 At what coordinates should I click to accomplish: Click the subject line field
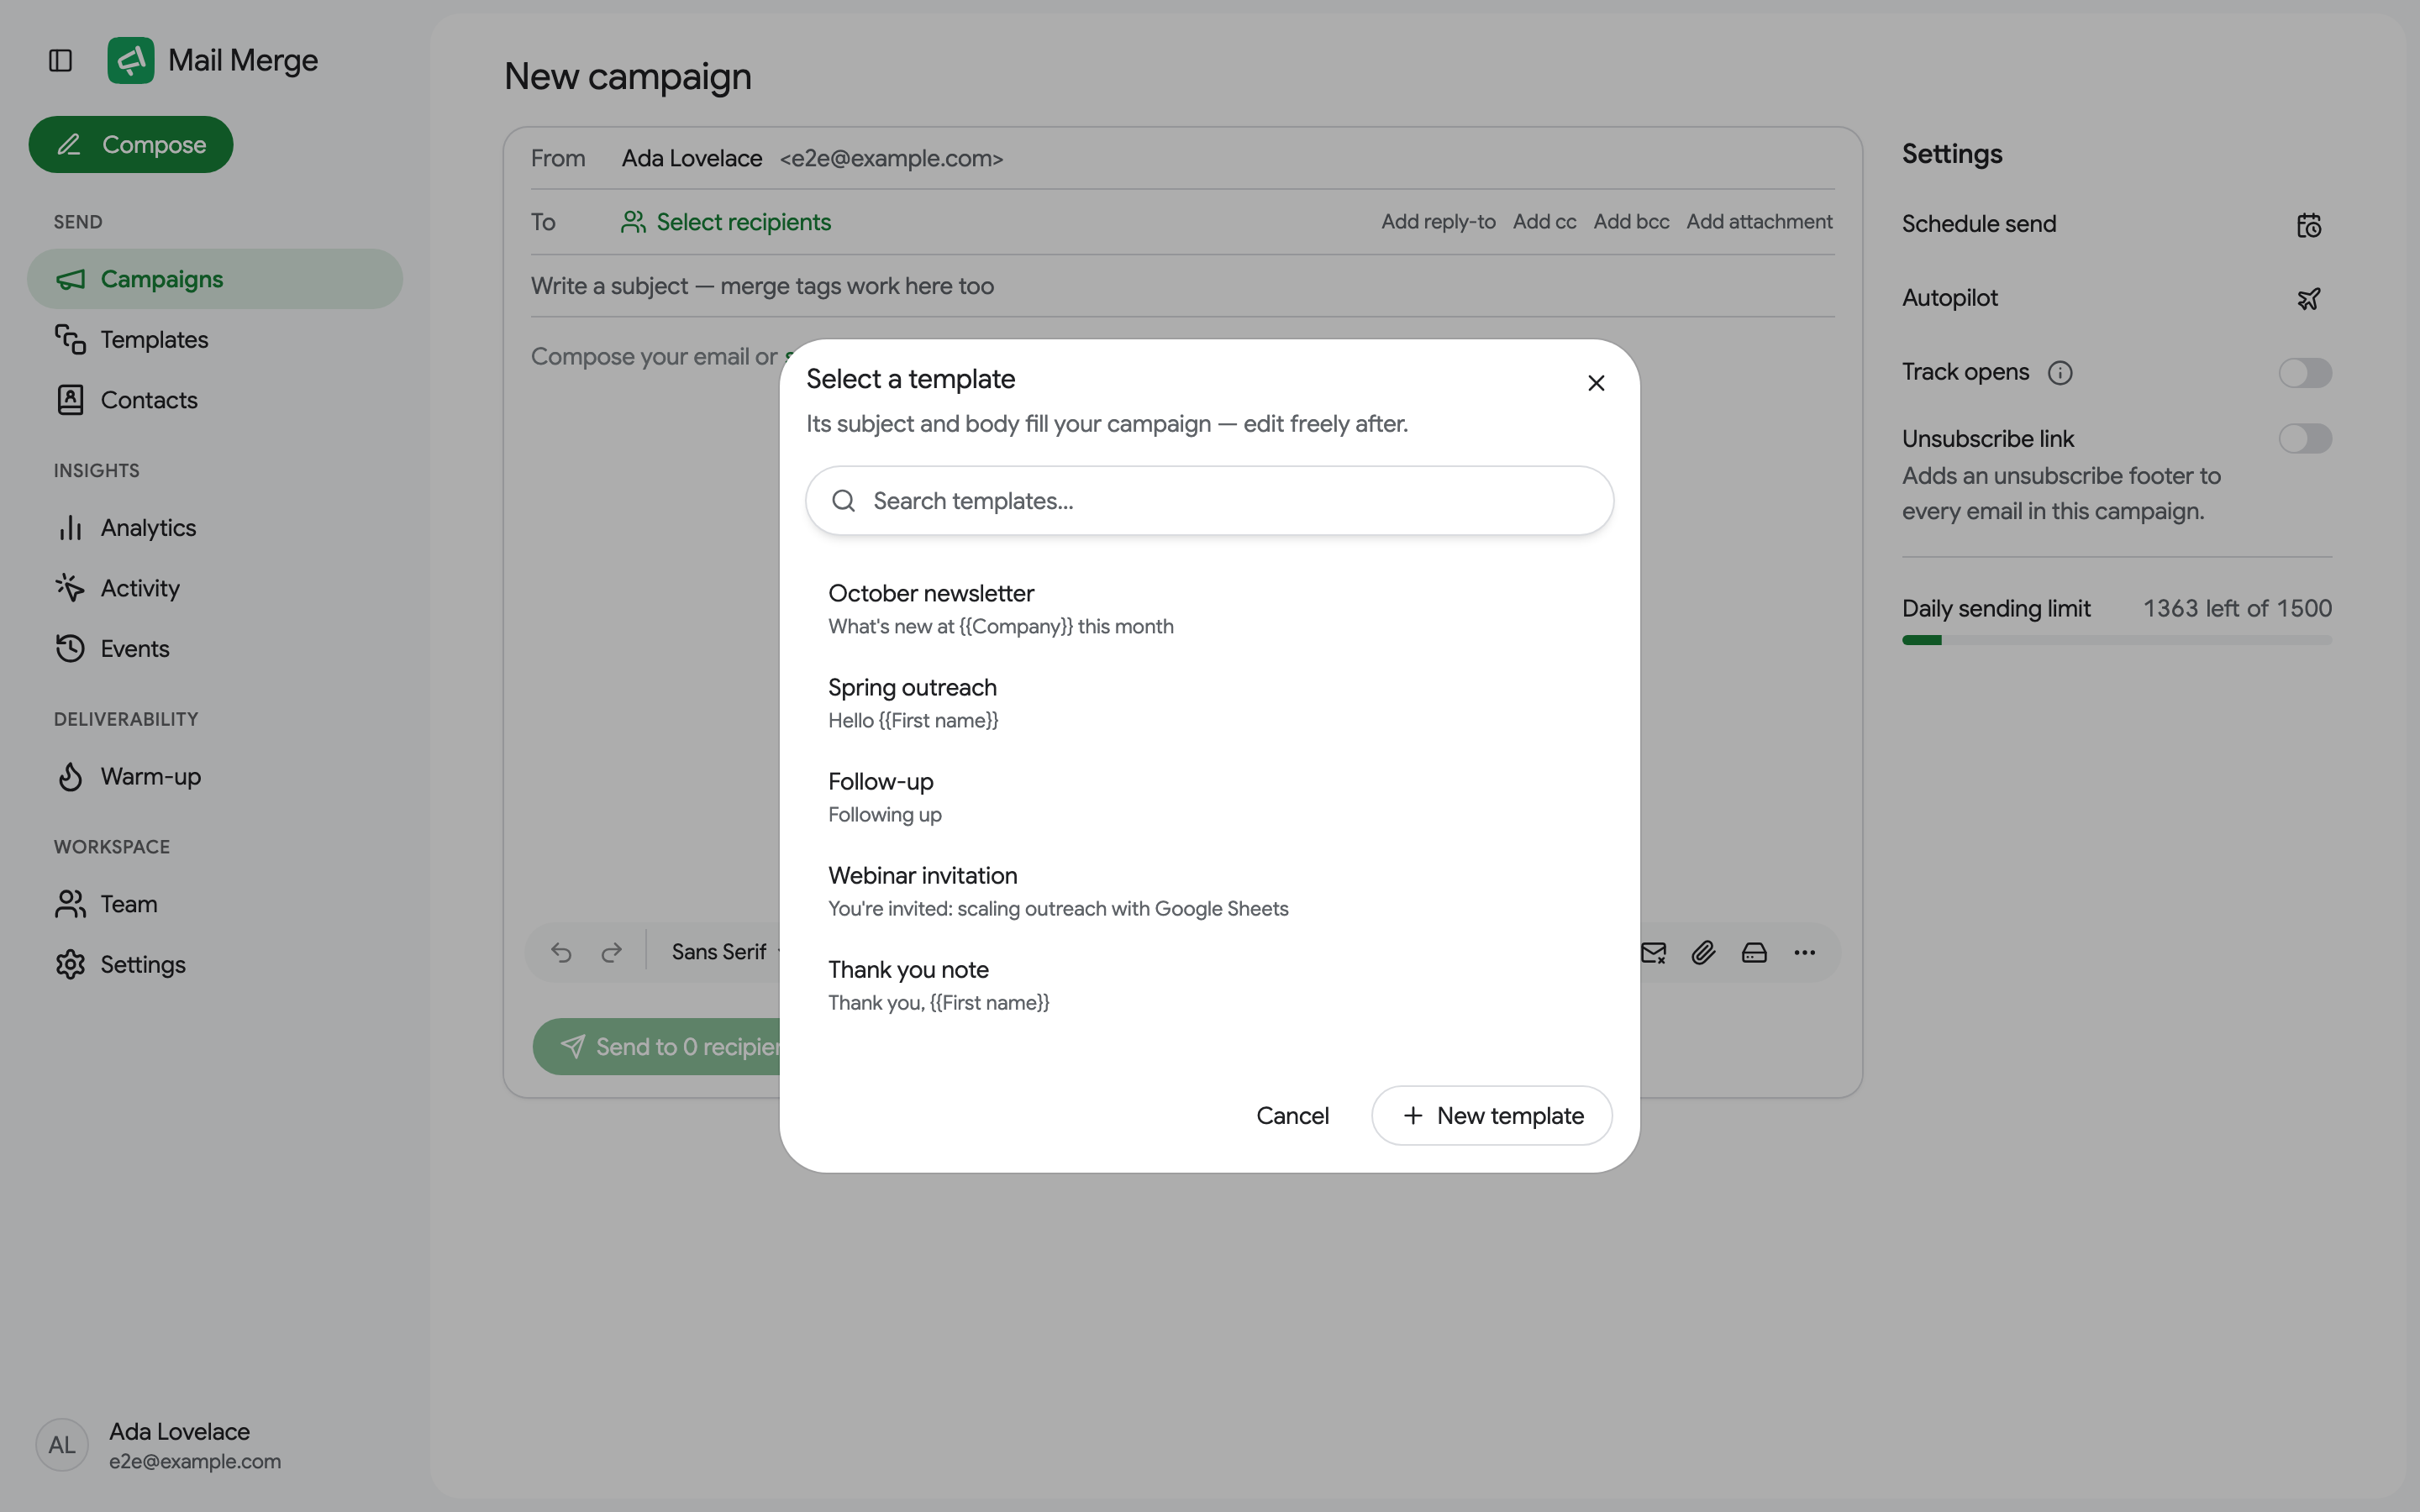click(1182, 286)
